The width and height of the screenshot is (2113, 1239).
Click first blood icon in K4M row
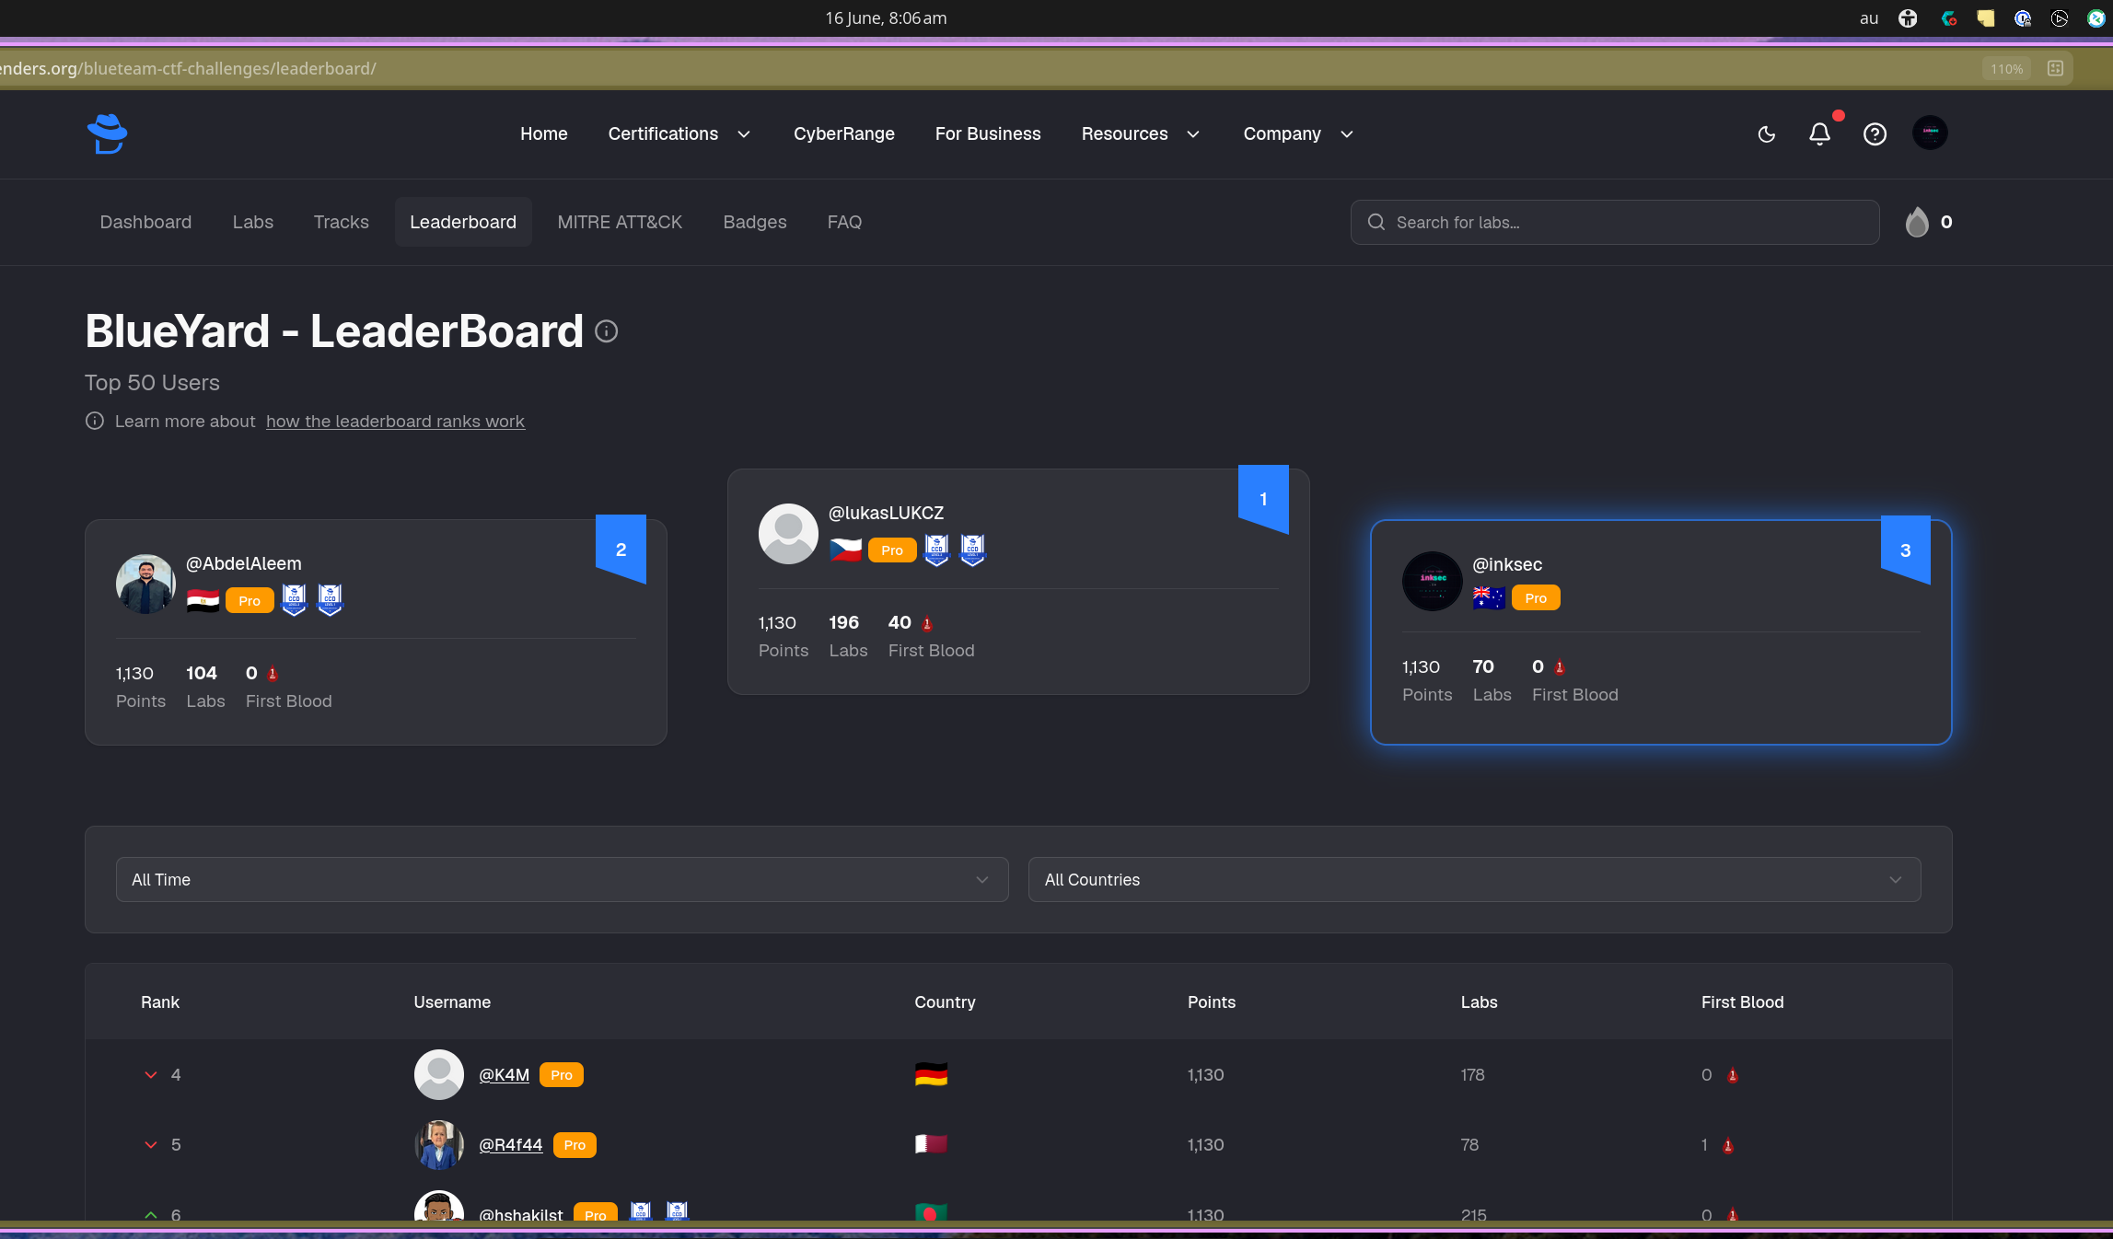tap(1733, 1075)
